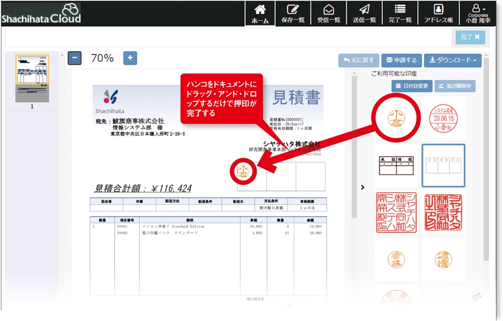Choose the red-bordered approval box stamp
The image size is (503, 321).
pyautogui.click(x=396, y=165)
